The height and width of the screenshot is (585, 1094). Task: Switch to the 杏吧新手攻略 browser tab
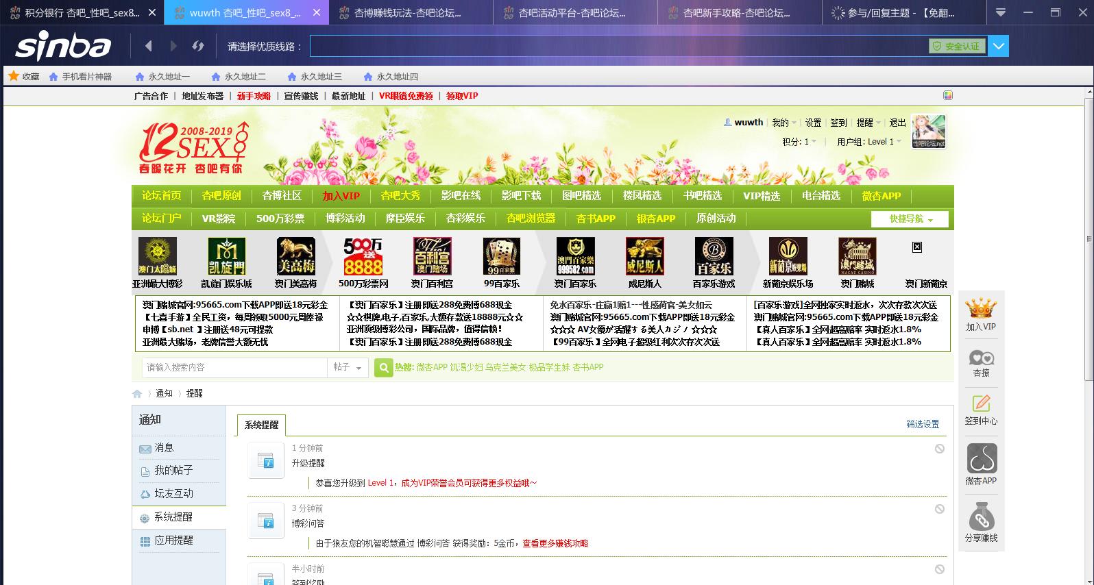(x=739, y=12)
